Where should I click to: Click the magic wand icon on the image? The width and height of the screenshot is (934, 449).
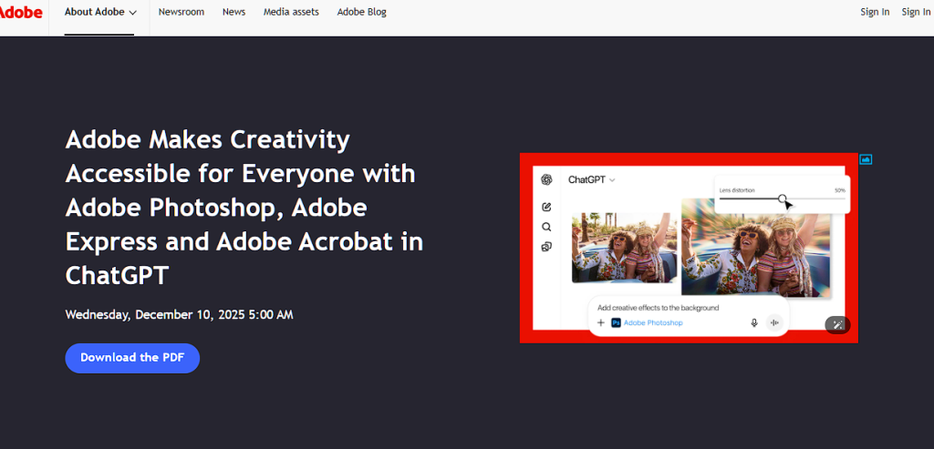click(837, 325)
